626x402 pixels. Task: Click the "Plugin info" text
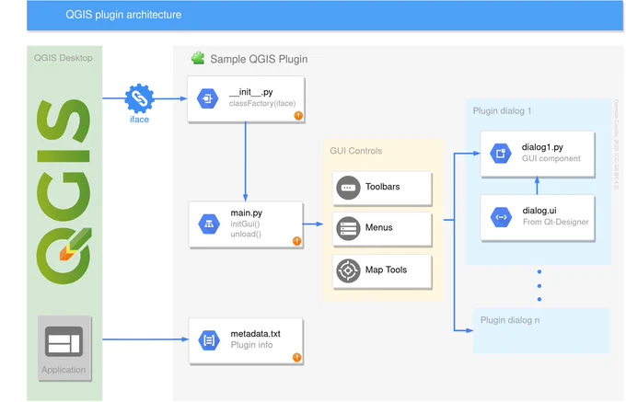[251, 345]
